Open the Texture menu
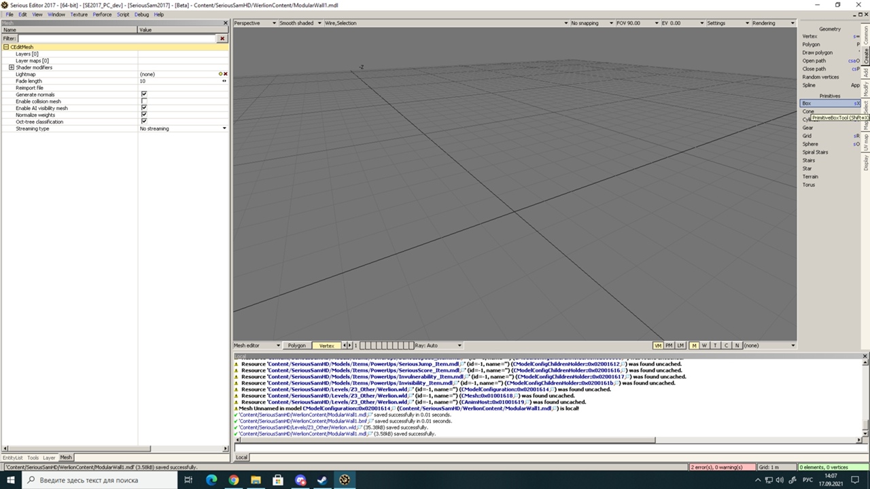870x489 pixels. (x=79, y=14)
